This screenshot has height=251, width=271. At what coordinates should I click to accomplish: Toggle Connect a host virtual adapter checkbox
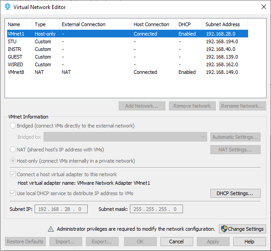(x=13, y=174)
